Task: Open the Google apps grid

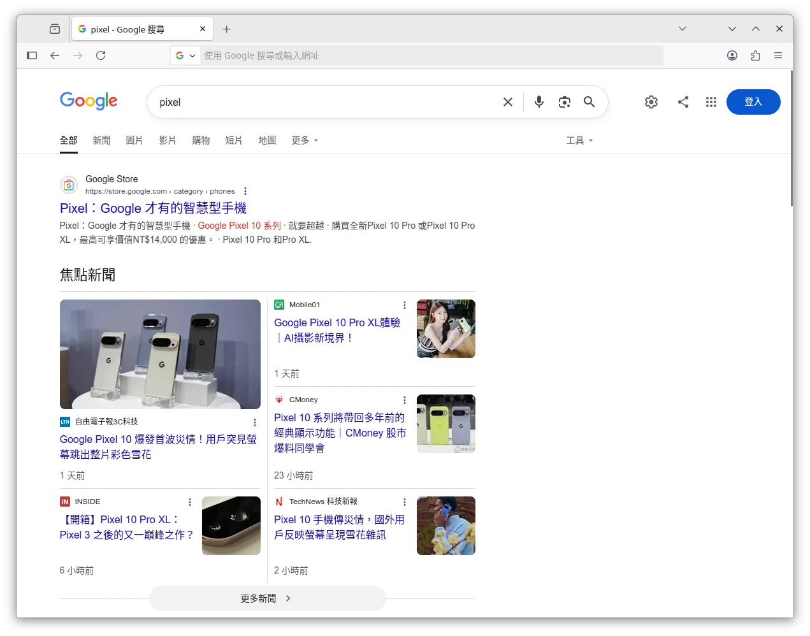Action: (x=711, y=102)
